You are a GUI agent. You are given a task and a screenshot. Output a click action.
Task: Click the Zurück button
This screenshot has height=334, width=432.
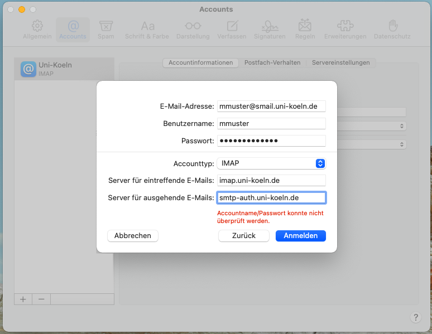(x=244, y=236)
